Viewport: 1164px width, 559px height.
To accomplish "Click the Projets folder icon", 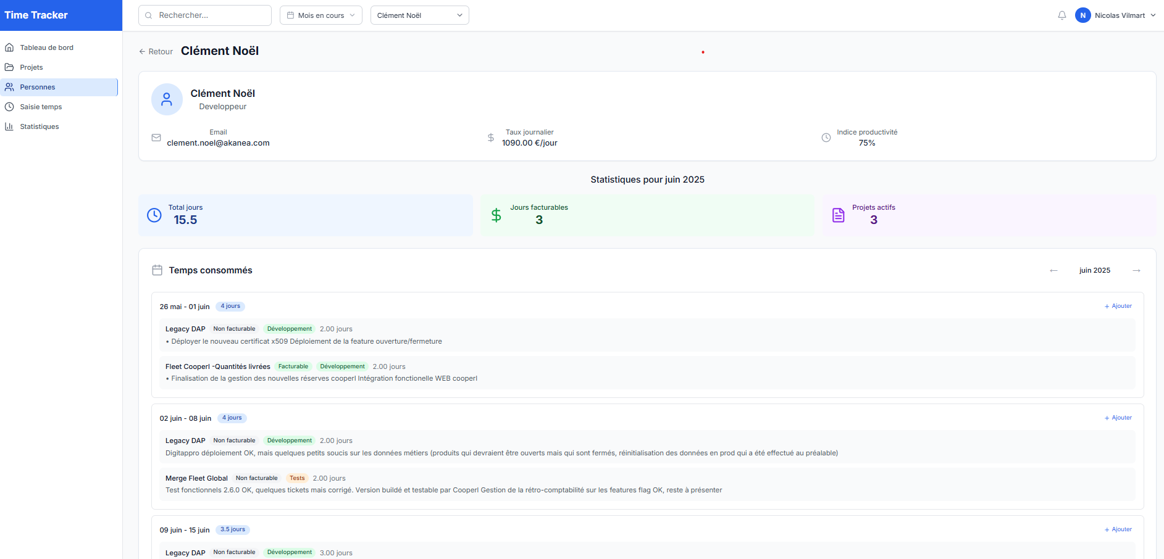I will click(x=9, y=67).
